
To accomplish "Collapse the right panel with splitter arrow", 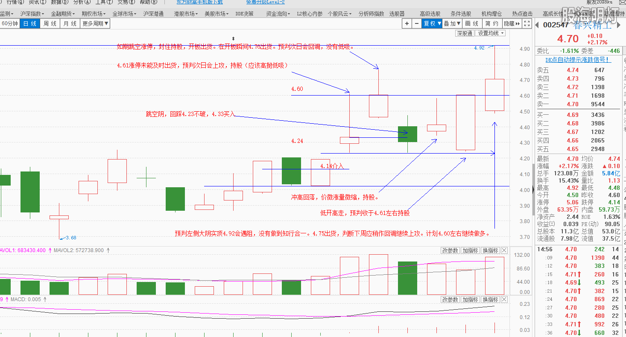I will coord(532,190).
